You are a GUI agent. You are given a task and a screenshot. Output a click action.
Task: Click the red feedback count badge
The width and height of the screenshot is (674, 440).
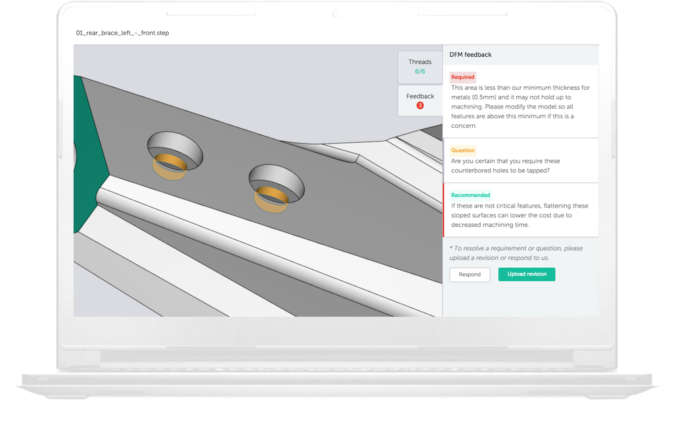pyautogui.click(x=420, y=105)
